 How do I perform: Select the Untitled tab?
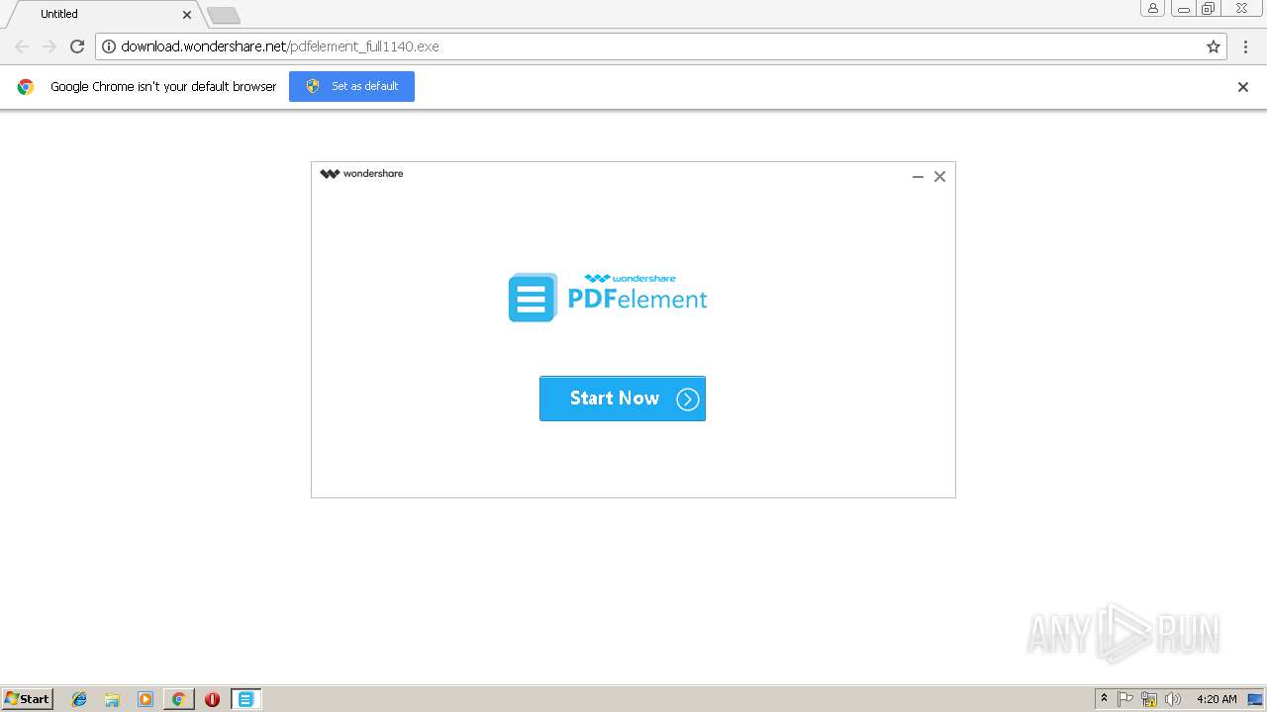point(104,14)
